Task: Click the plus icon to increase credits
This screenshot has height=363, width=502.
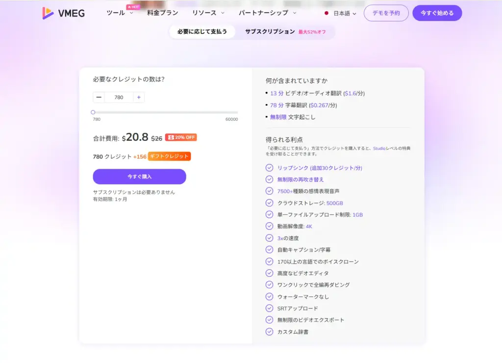Action: (x=139, y=97)
